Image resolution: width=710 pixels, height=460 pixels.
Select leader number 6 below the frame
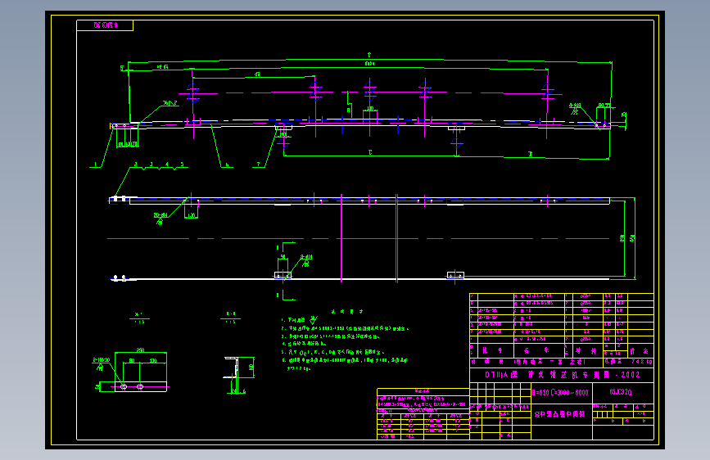point(227,165)
